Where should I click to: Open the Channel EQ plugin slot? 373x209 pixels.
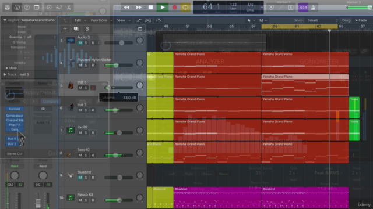(15, 120)
